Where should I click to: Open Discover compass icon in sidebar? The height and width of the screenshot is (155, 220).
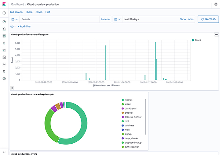point(4,22)
